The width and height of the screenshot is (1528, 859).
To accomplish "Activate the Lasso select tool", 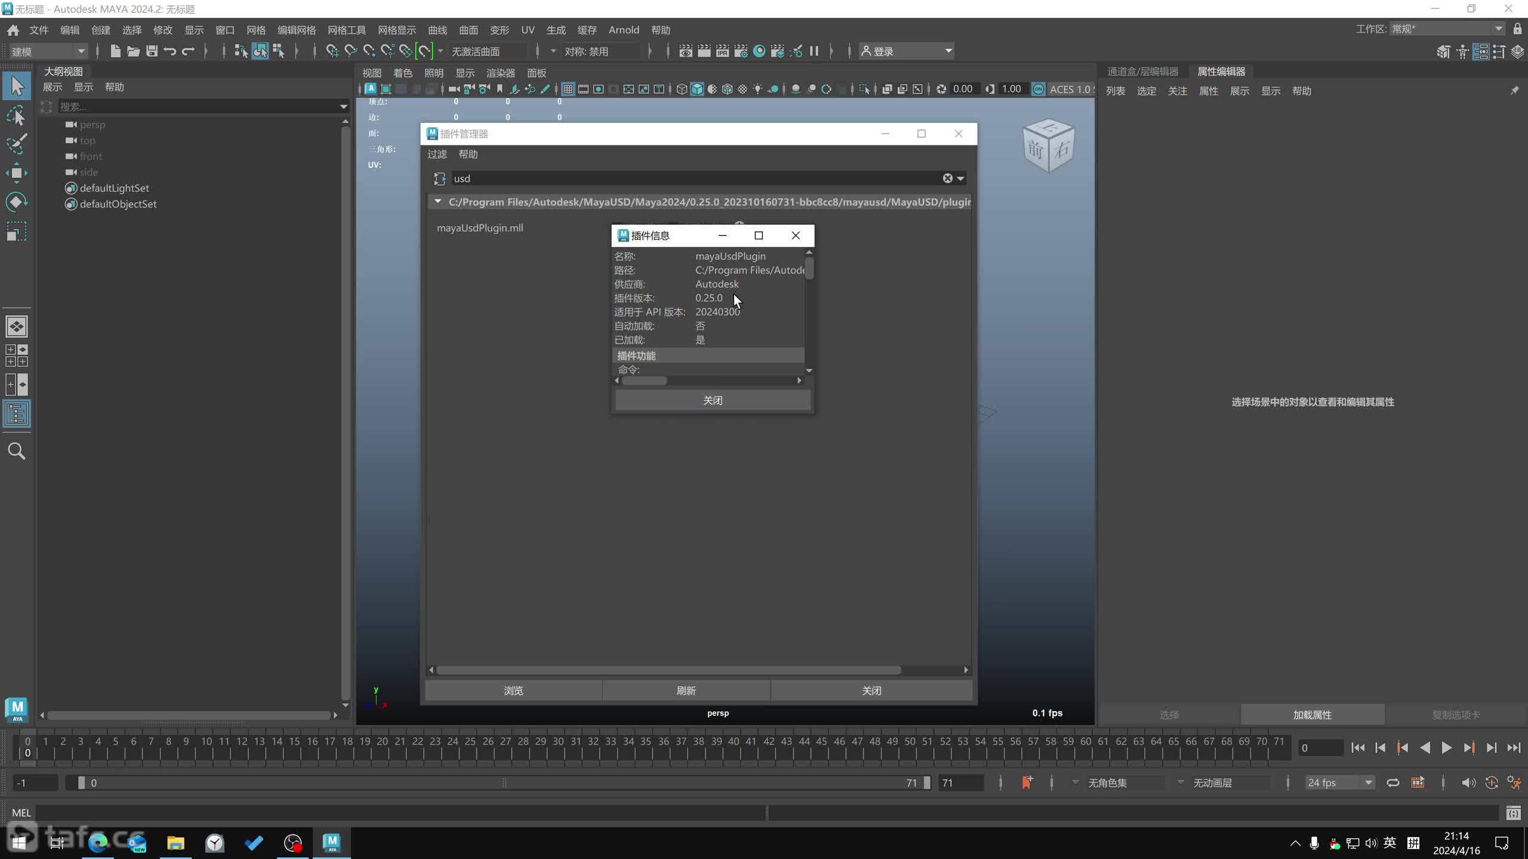I will click(x=17, y=116).
